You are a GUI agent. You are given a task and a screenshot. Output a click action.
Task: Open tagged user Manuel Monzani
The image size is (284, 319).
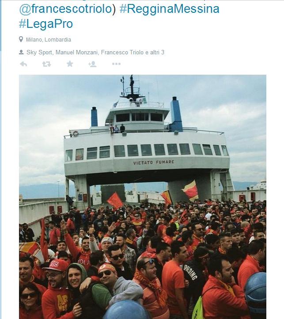pyautogui.click(x=77, y=53)
